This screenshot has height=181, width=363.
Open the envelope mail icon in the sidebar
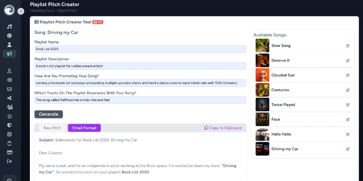pyautogui.click(x=9, y=89)
